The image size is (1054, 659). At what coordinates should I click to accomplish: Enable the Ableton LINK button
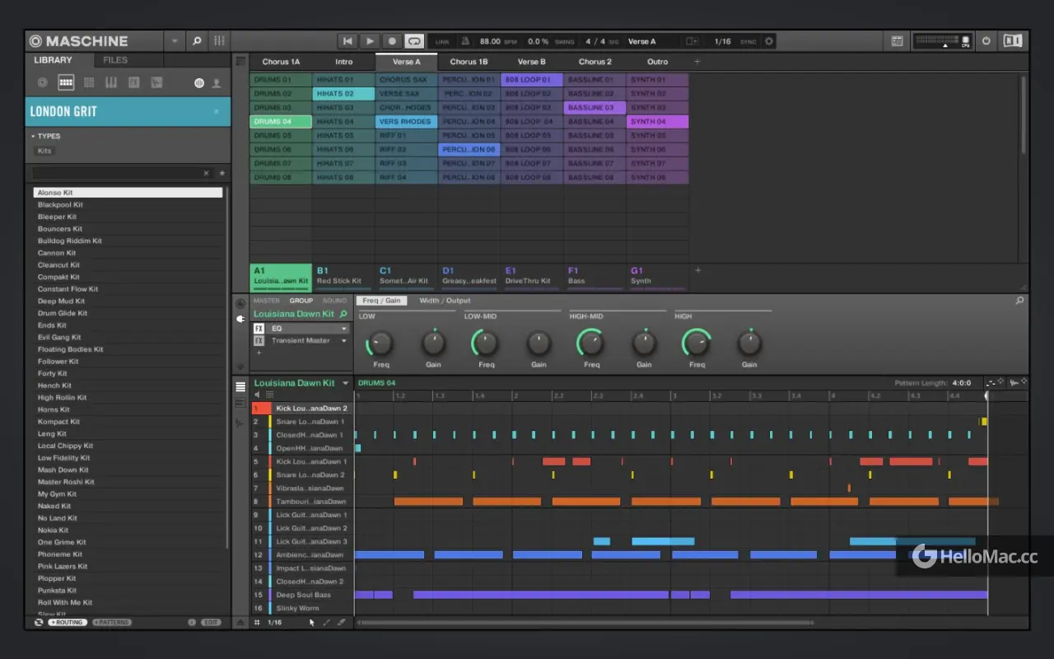(443, 41)
